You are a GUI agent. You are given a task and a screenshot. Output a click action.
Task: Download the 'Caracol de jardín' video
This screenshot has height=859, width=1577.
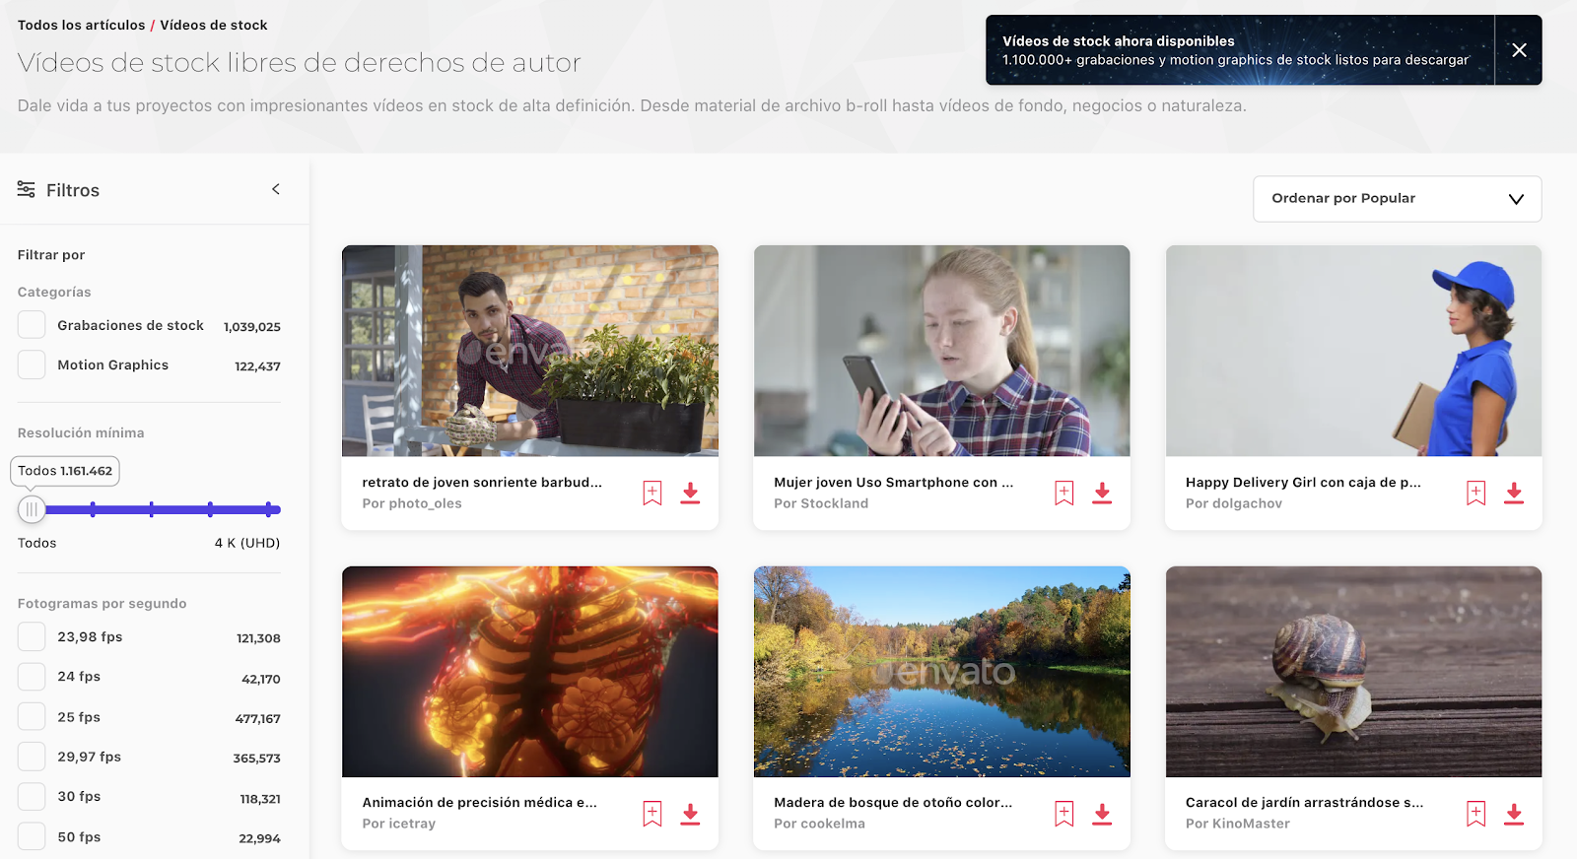coord(1514,814)
